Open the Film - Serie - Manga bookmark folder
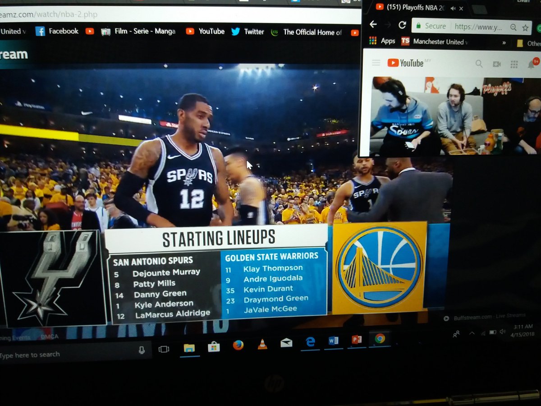 (x=138, y=32)
